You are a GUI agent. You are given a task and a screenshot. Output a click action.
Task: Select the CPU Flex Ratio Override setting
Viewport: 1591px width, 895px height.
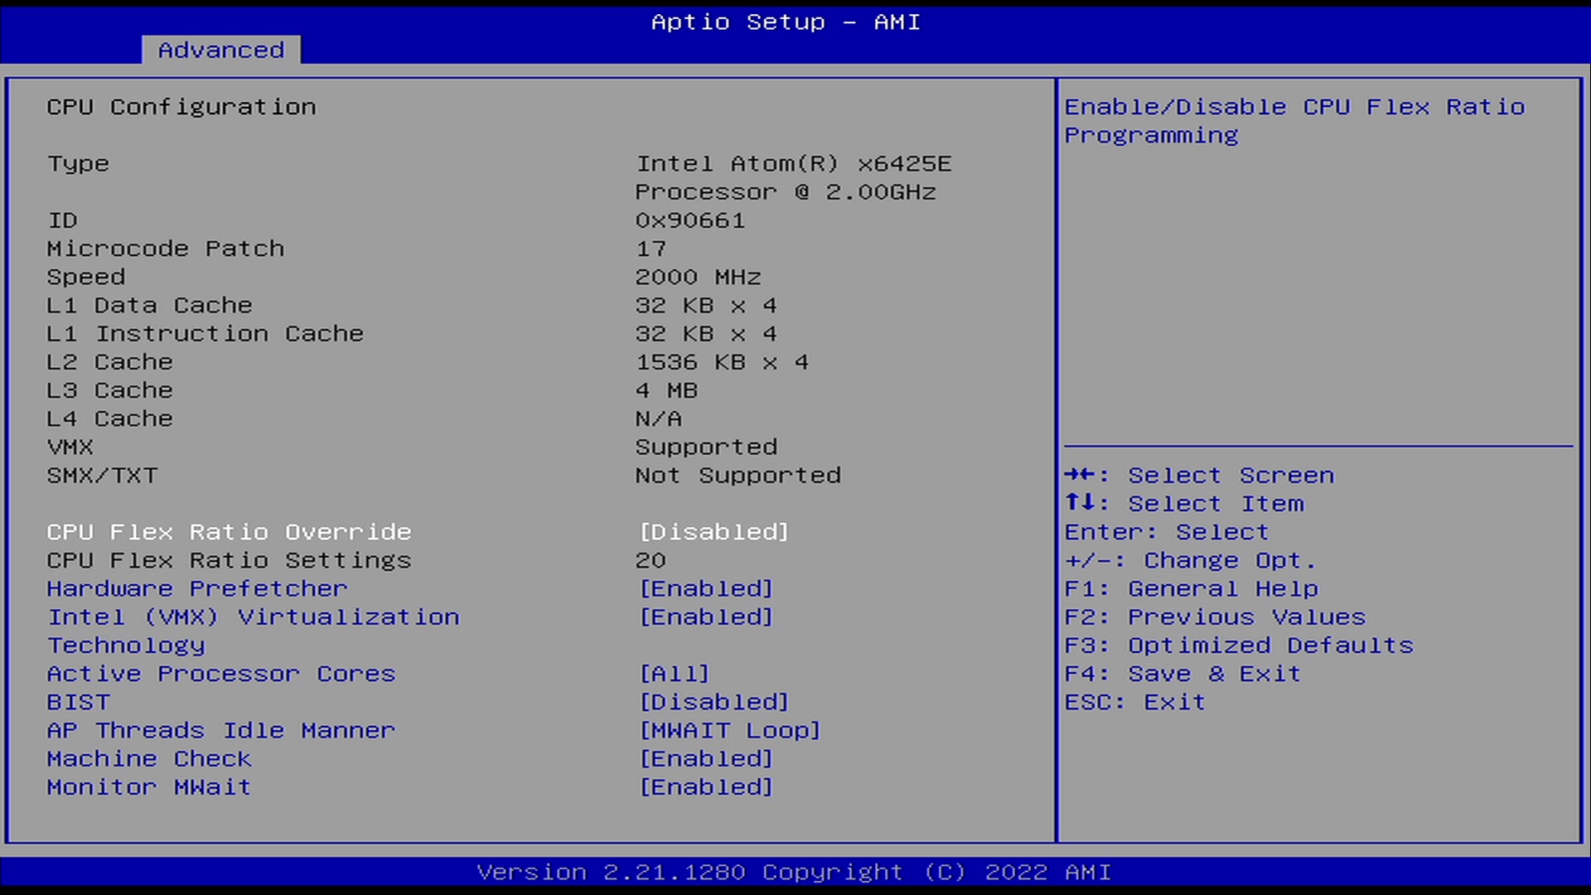[229, 532]
